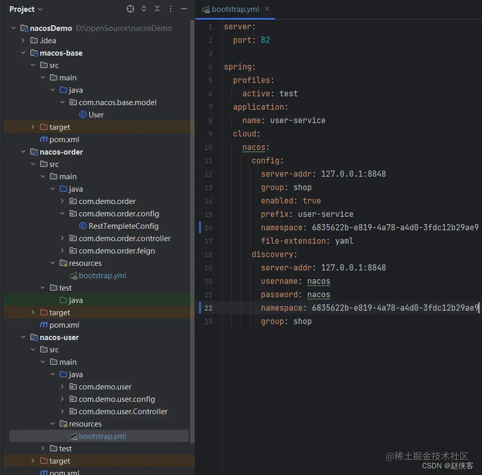482x475 pixels.
Task: Click 'name: user-service' line
Action: [284, 121]
